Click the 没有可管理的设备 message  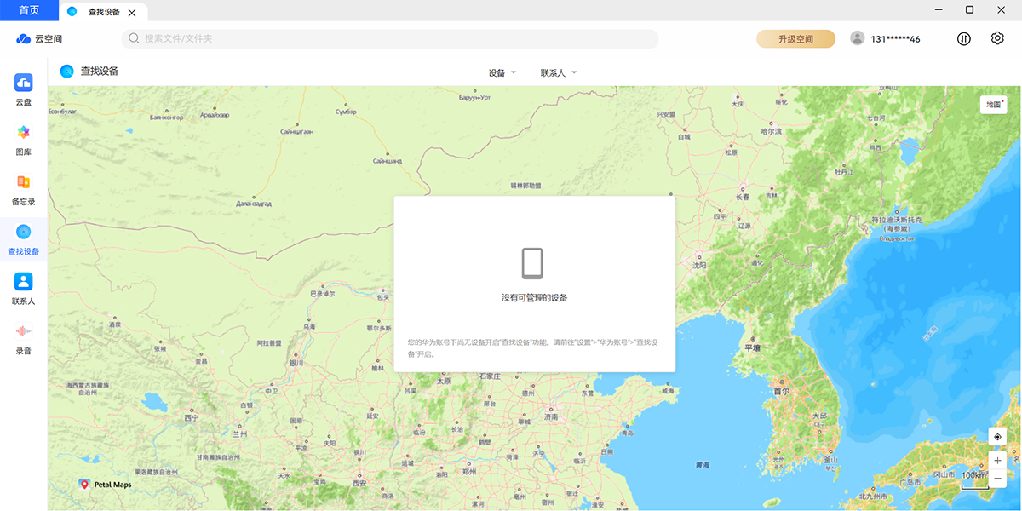pos(534,297)
